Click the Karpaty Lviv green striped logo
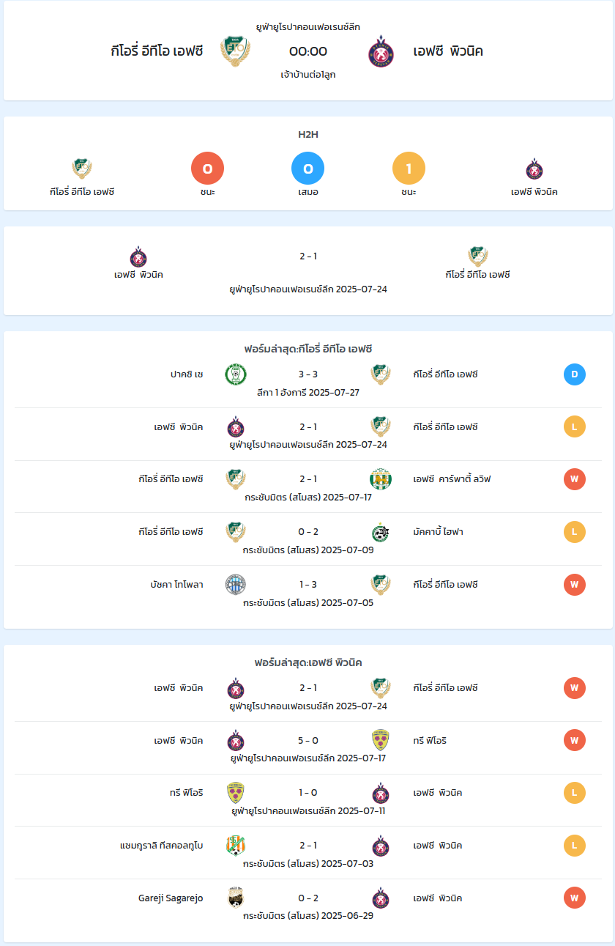This screenshot has height=946, width=615. point(381,479)
